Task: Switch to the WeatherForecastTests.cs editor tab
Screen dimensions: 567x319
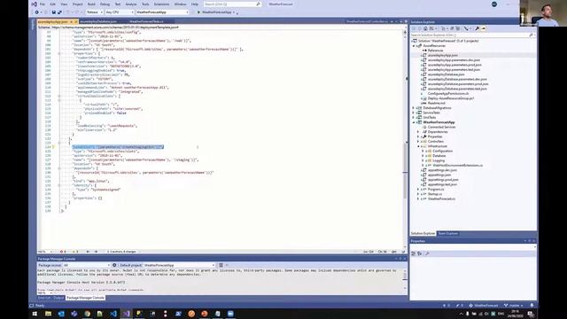Action: click(146, 21)
